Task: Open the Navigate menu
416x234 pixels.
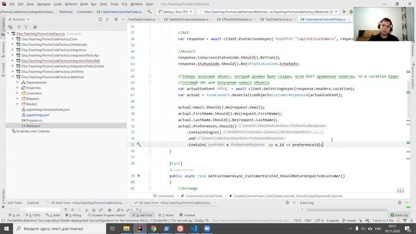Action: [44, 4]
